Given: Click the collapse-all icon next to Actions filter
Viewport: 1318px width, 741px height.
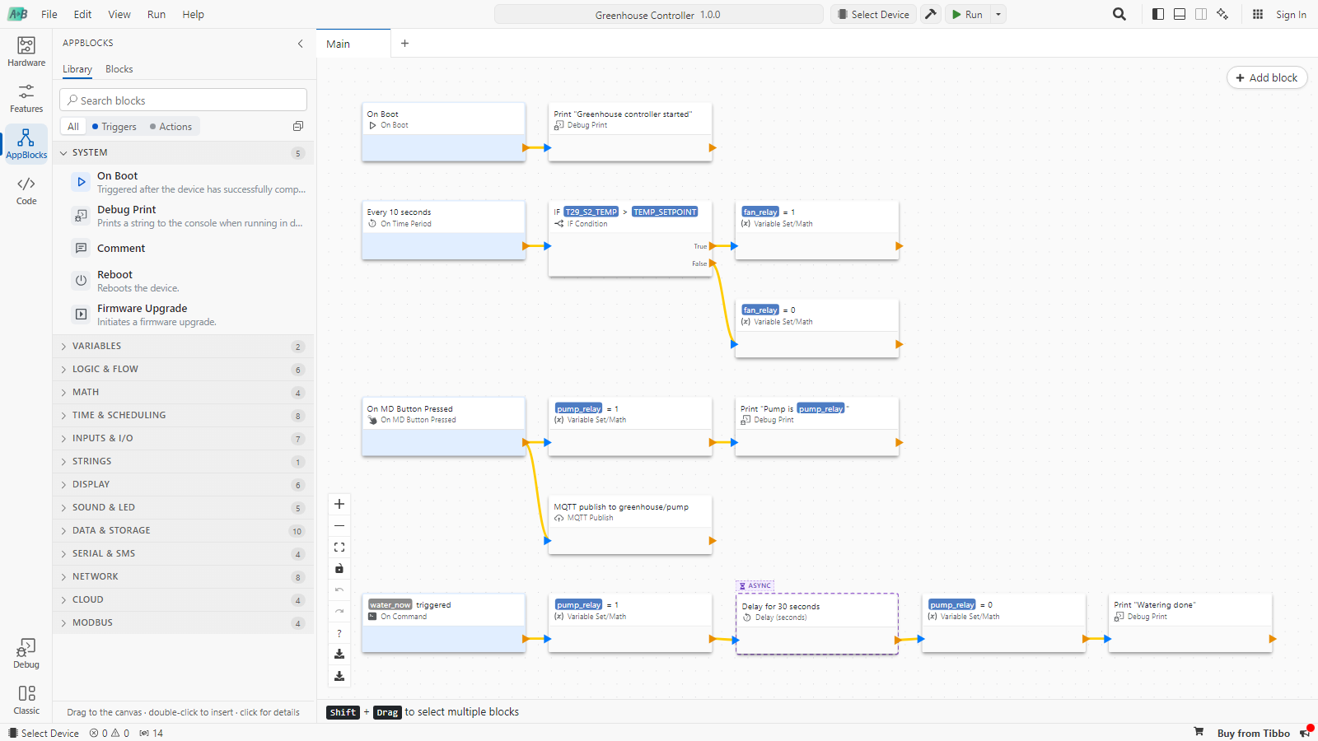Looking at the screenshot, I should pyautogui.click(x=298, y=126).
